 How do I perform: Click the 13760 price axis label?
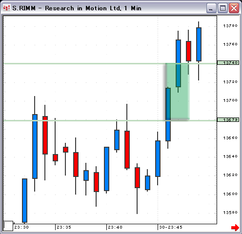point(230,44)
